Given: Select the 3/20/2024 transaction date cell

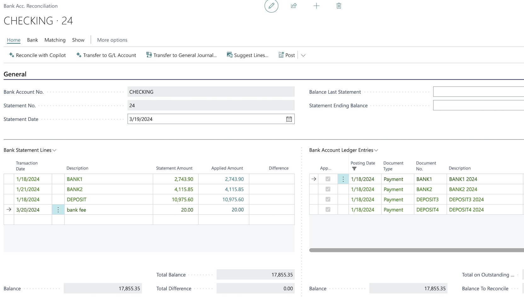Looking at the screenshot, I should tap(33, 210).
